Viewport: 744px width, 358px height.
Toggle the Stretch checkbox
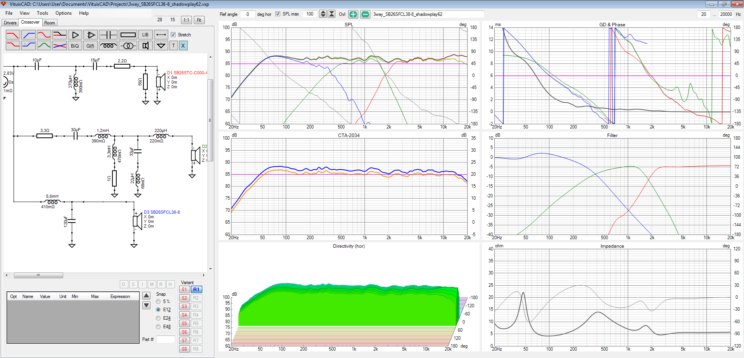173,35
